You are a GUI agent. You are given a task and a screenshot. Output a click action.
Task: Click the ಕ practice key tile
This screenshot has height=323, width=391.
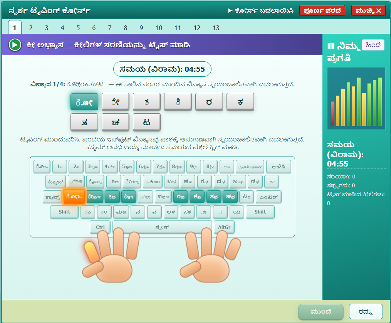click(x=240, y=102)
